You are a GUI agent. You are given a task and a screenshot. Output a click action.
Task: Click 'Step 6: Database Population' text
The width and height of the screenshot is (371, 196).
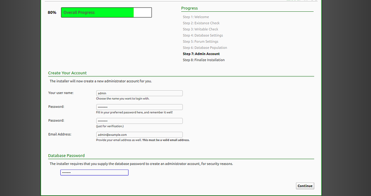point(205,48)
